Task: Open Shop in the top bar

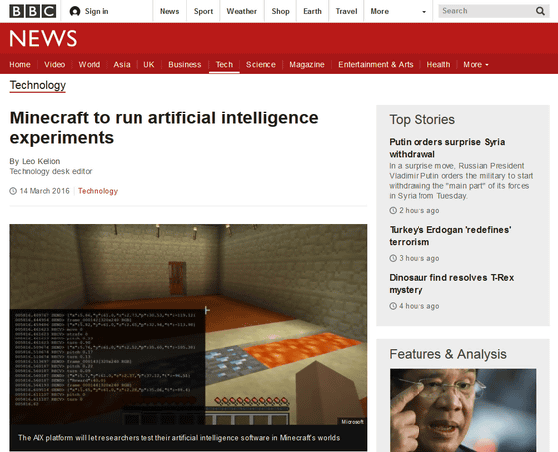Action: (280, 11)
